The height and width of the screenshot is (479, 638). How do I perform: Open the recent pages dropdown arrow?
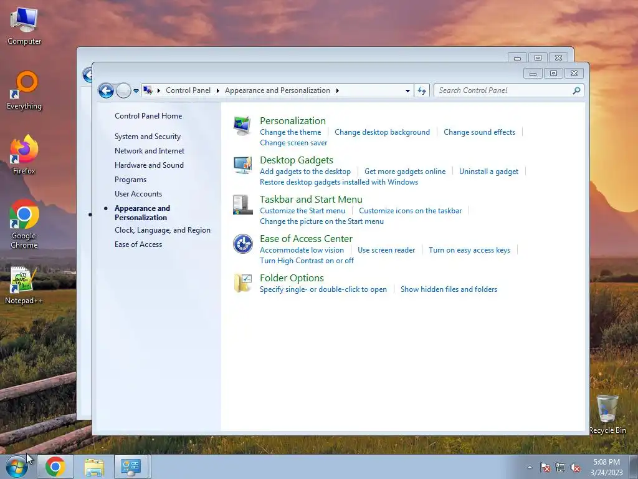tap(136, 91)
